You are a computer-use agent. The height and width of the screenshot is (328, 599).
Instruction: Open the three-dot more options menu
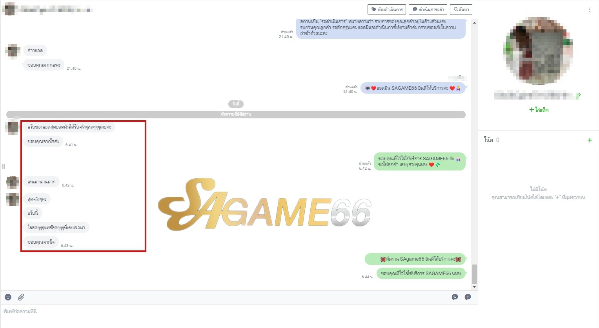[x=590, y=10]
